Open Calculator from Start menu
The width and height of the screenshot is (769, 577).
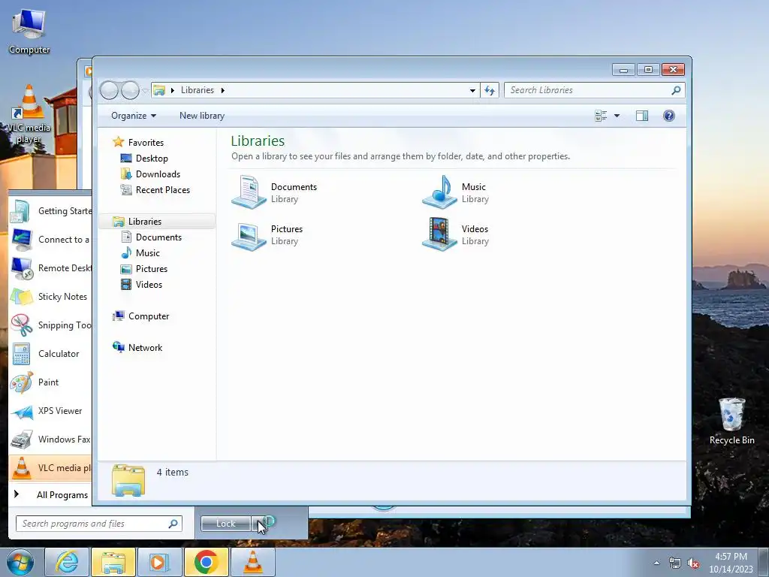(x=50, y=354)
